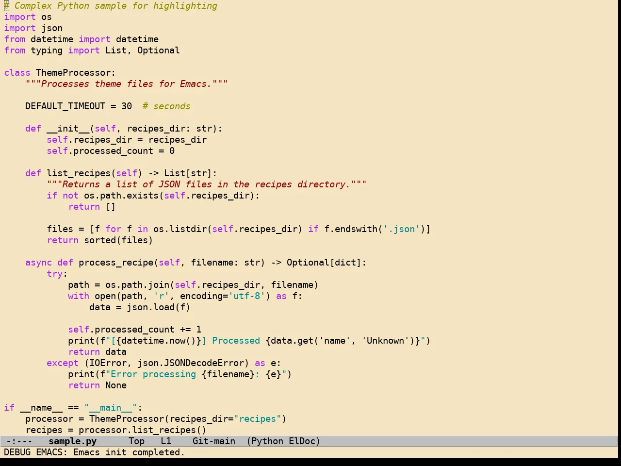This screenshot has height=466, width=621.
Task: Click the 'except' keyword
Action: [63, 363]
